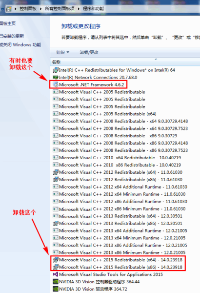Click the control panel icon in address bar

coord(9,9)
